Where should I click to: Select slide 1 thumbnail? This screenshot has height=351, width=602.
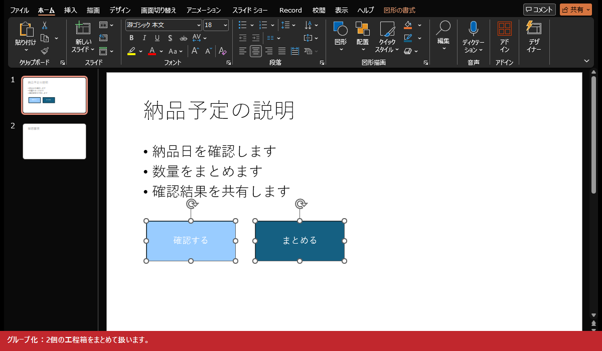tap(54, 95)
